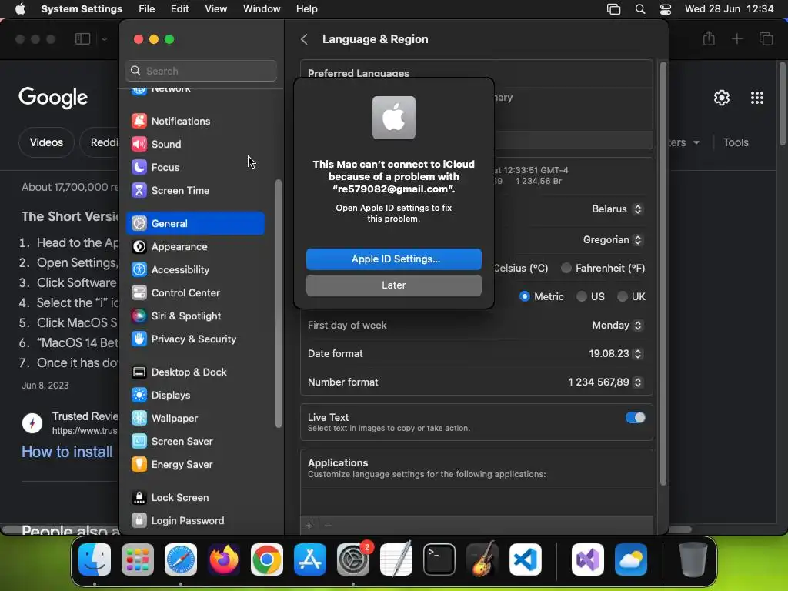Show the sidebar in Safari window
The height and width of the screenshot is (591, 788).
[82, 39]
